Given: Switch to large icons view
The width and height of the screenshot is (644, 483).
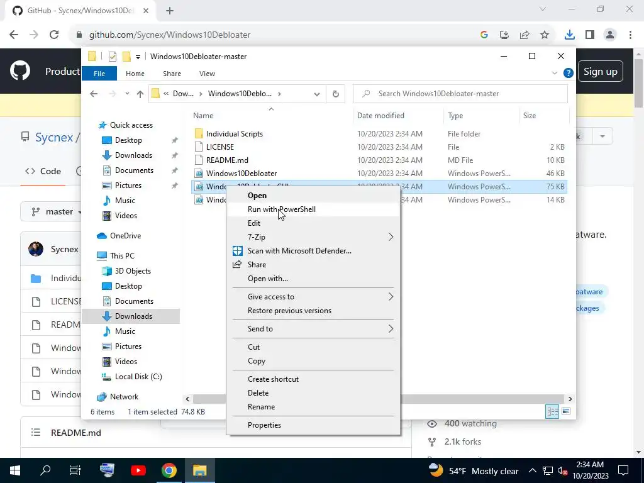Looking at the screenshot, I should [x=567, y=411].
